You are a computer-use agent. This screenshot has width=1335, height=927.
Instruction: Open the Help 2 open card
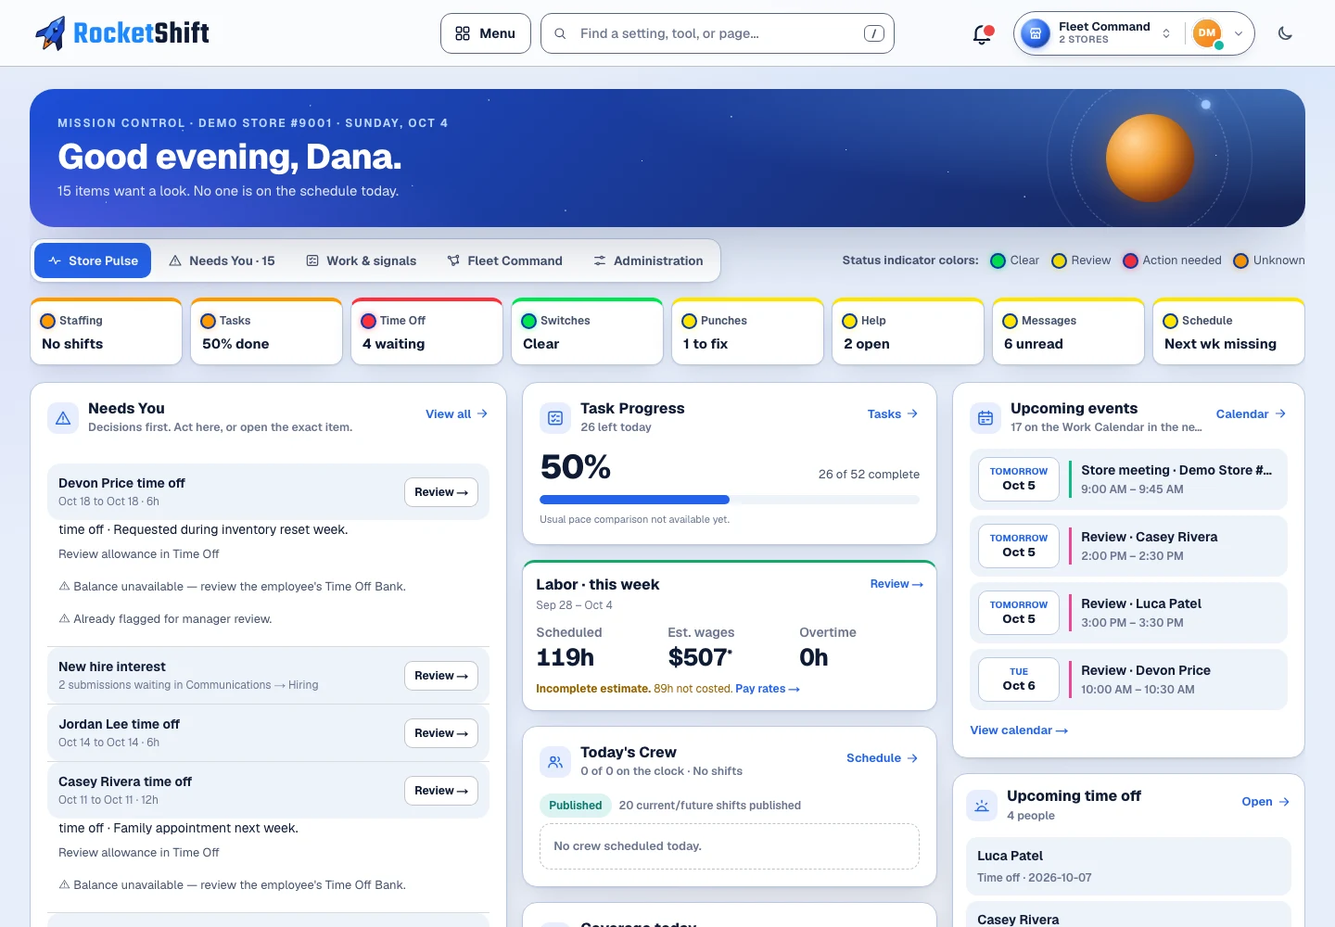click(x=908, y=332)
